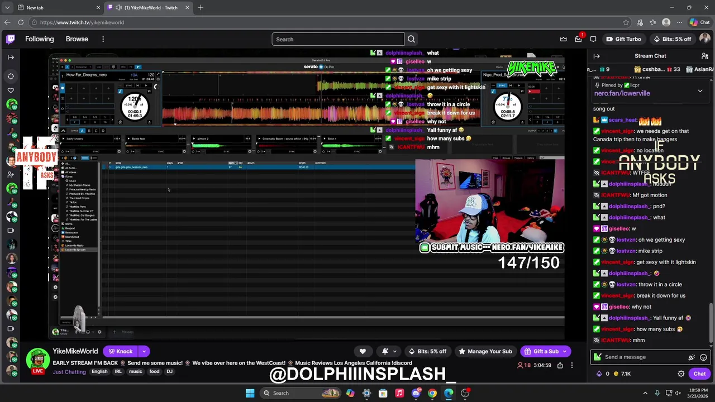Open bits cheer icon in chat input
The image size is (715, 402).
click(692, 357)
